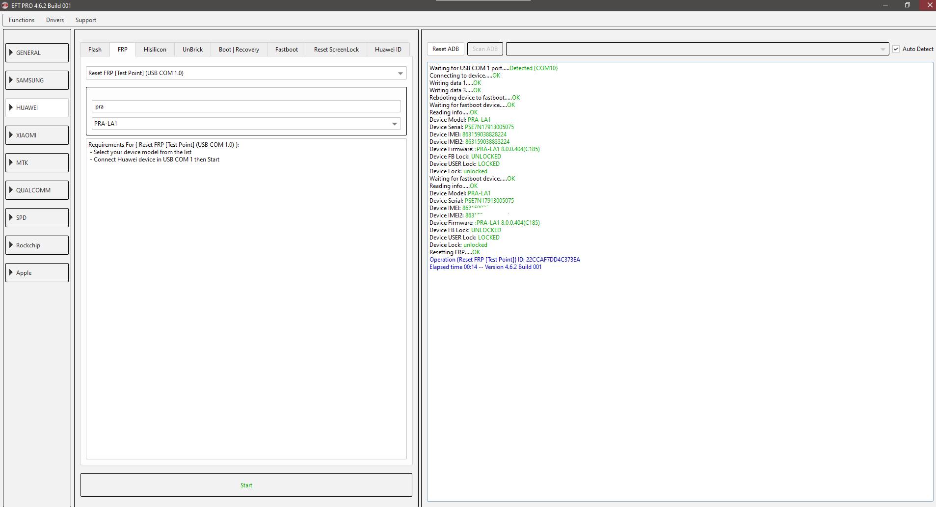Open Reset FRP [Test Point] method dropdown
Screen dimensions: 936x507
click(x=246, y=73)
